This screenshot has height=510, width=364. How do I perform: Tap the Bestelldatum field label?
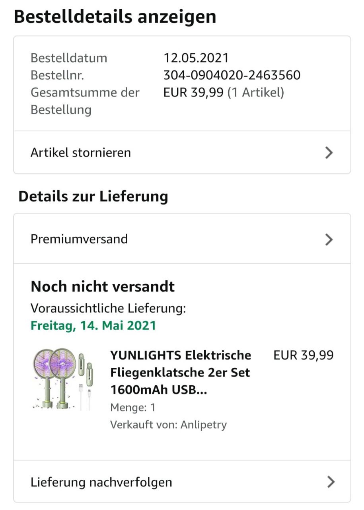[69, 58]
